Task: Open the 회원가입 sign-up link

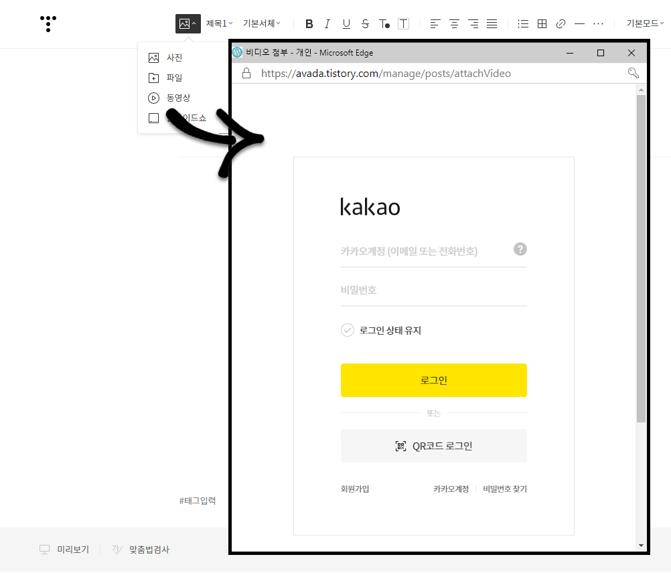Action: (355, 489)
